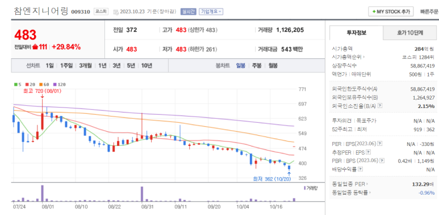439x215 pixels.
Task: Click help icon next to 추정PER EPS
Action: point(369,152)
